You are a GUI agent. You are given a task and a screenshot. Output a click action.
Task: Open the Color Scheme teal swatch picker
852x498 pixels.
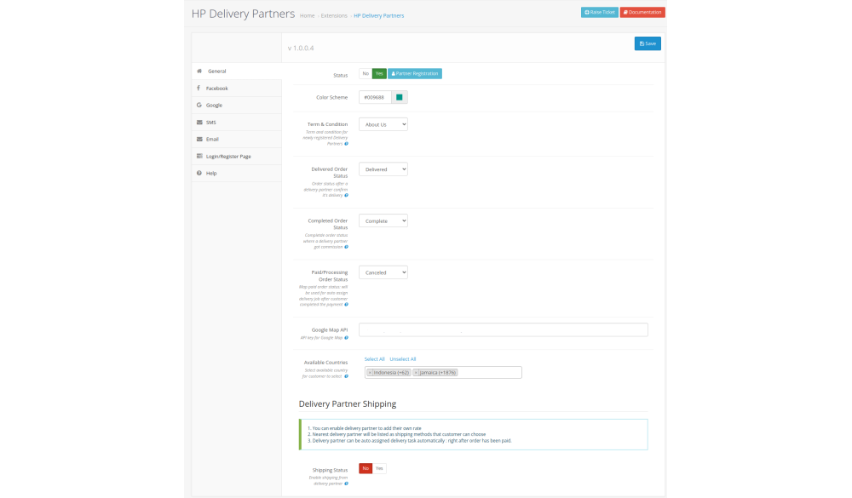399,97
